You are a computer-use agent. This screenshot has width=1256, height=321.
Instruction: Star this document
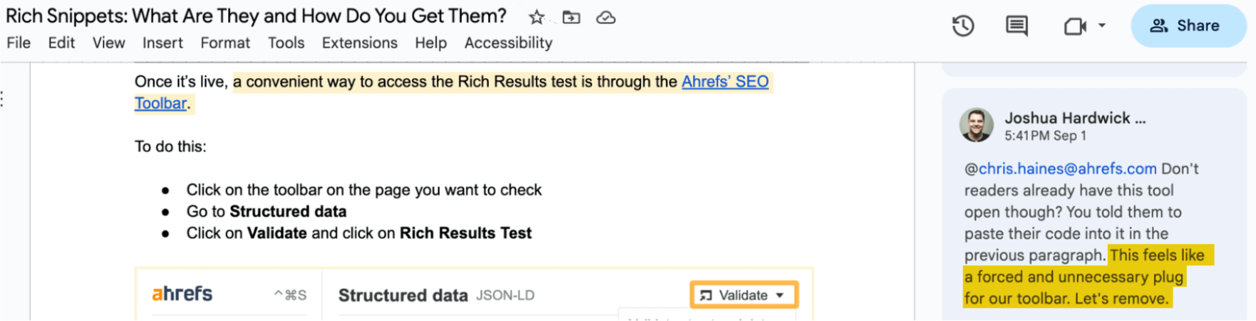tap(536, 18)
